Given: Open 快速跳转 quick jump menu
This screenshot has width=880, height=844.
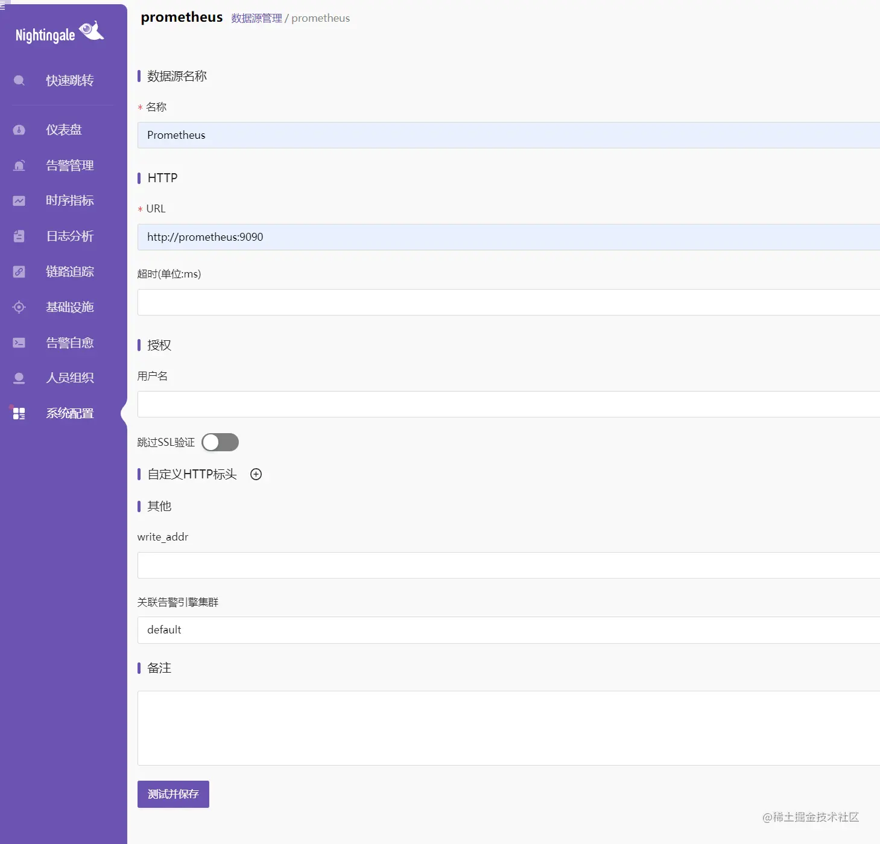Looking at the screenshot, I should (70, 80).
